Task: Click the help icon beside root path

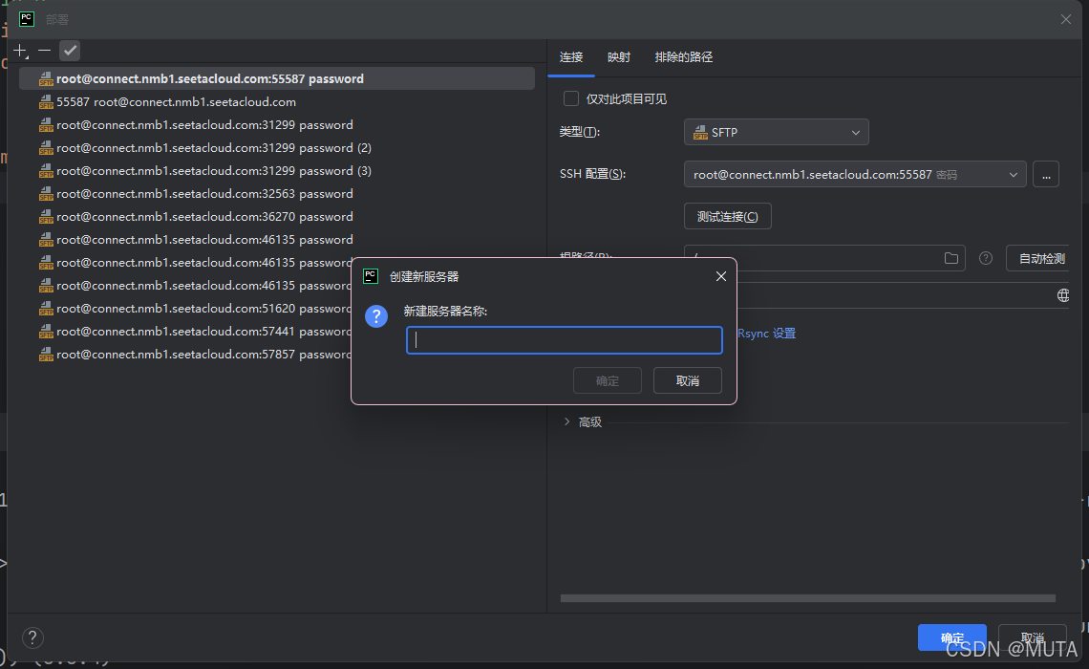Action: point(986,258)
